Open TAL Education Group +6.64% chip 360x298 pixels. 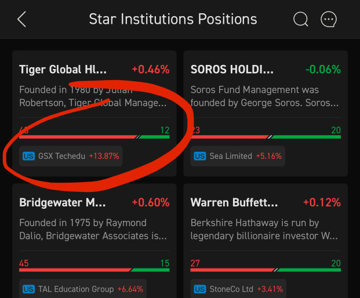coord(83,289)
